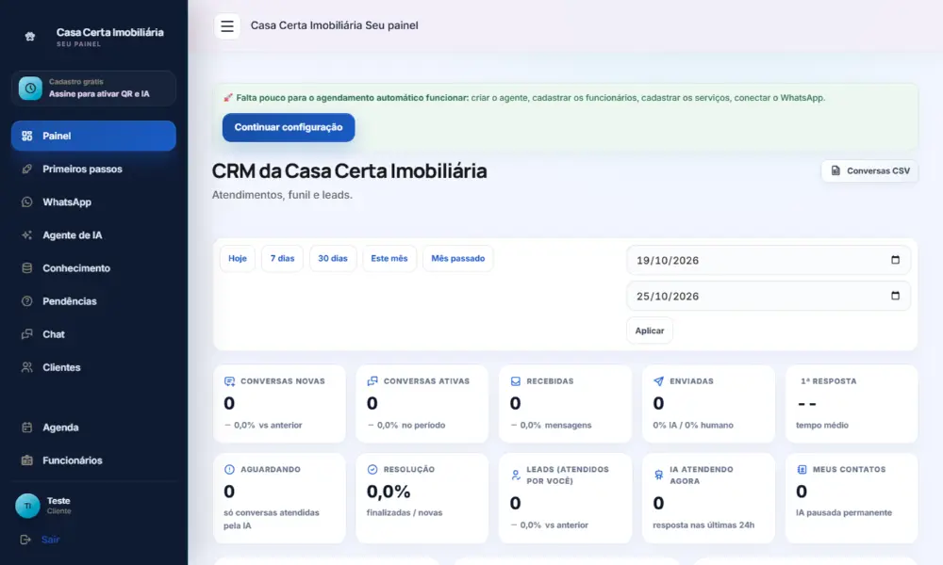
Task: Export Conversas CSV
Action: (869, 170)
